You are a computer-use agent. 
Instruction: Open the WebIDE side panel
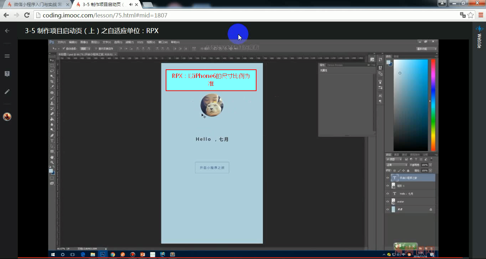[480, 36]
